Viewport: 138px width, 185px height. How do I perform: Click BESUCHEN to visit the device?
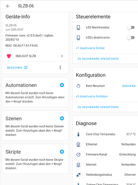click(17, 68)
